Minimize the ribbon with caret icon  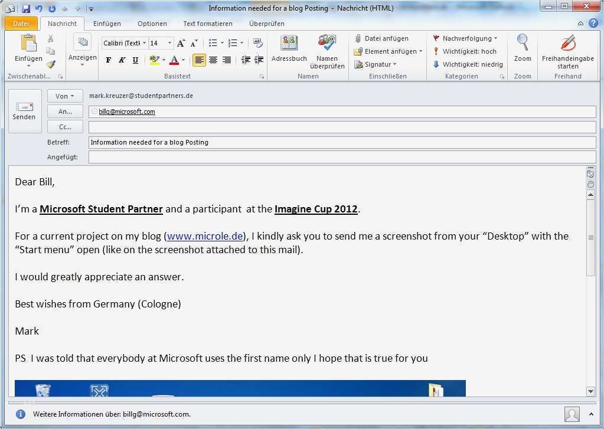pos(580,24)
